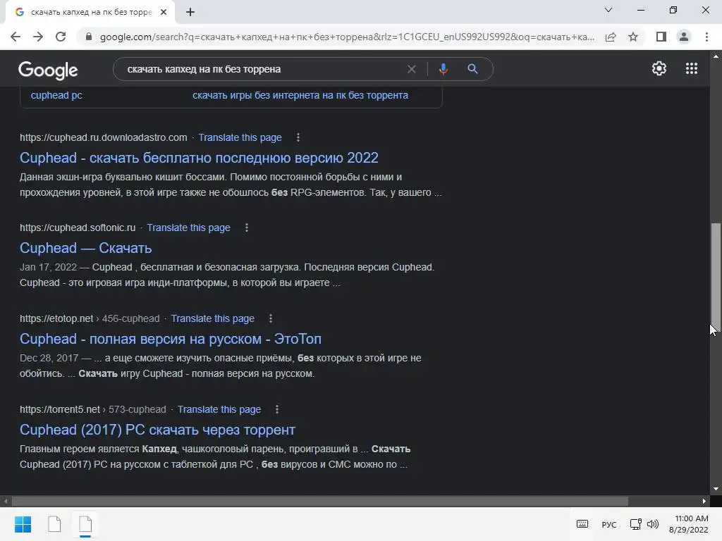Image resolution: width=722 pixels, height=541 pixels.
Task: Click the torrent5.net URL text
Action: click(x=60, y=409)
